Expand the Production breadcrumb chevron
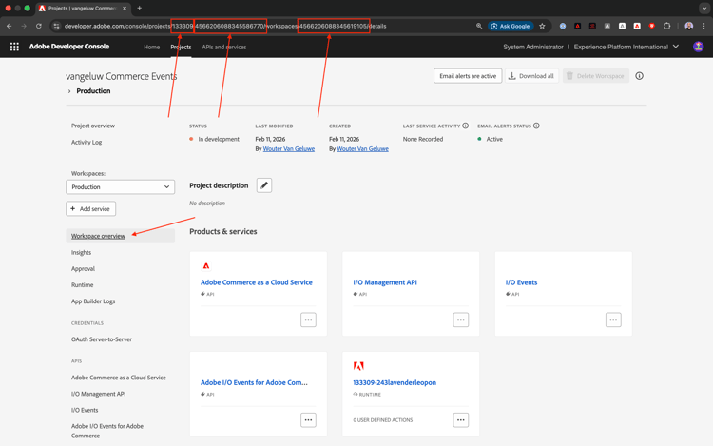Image resolution: width=713 pixels, height=446 pixels. (69, 91)
